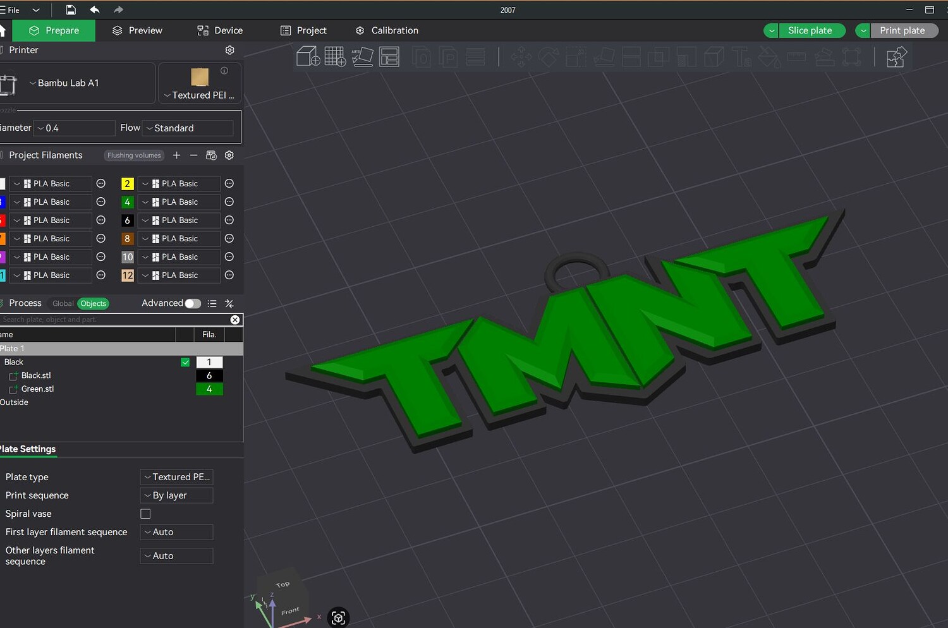The width and height of the screenshot is (948, 628).
Task: Select the Cut tool in the toolbar
Action: pyautogui.click(x=631, y=57)
